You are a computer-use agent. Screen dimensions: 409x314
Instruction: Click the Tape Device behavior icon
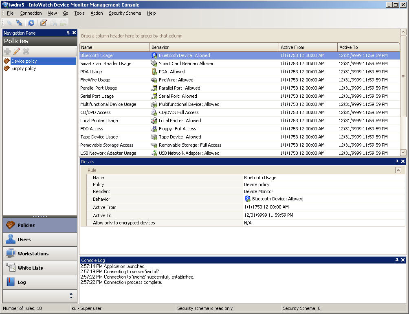[x=154, y=137]
